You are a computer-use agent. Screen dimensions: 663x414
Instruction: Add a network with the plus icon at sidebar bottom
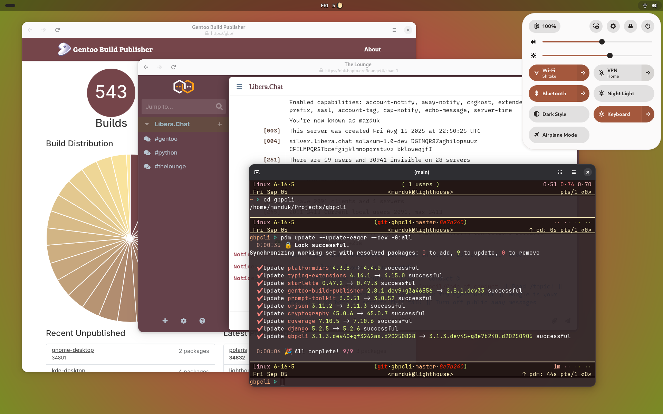(165, 321)
